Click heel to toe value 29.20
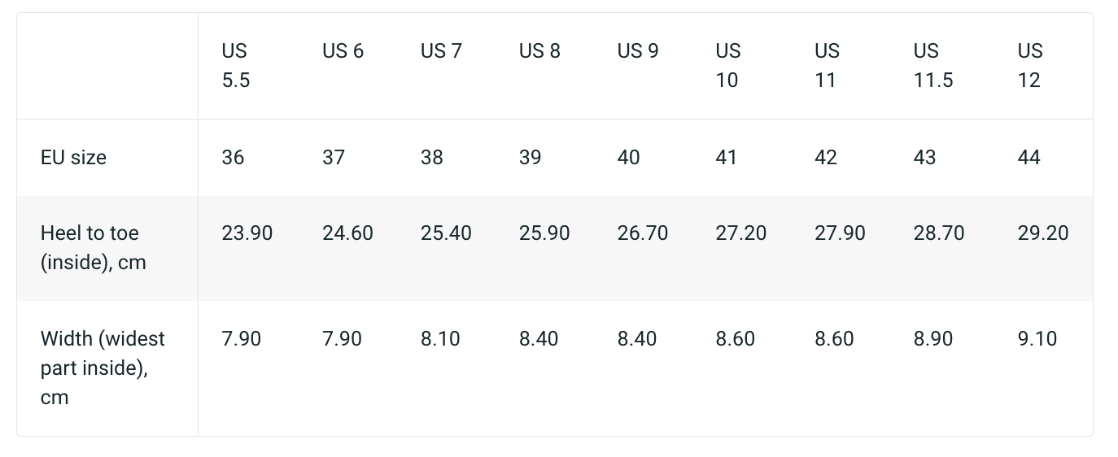Image resolution: width=1118 pixels, height=457 pixels. tap(1042, 233)
